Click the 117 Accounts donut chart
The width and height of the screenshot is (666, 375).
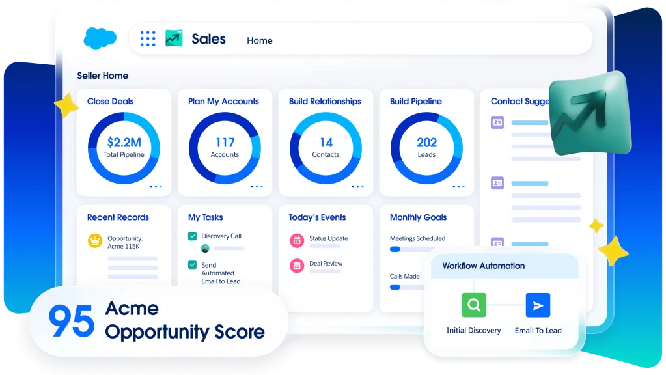pyautogui.click(x=225, y=148)
